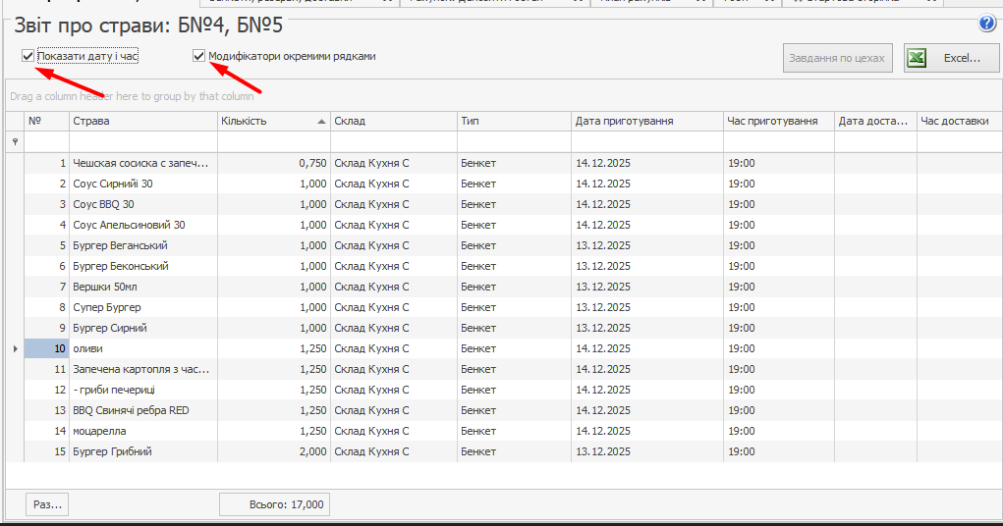Viewport: 1003px width, 526px height.
Task: Click filter field under Страва column
Action: (x=142, y=142)
